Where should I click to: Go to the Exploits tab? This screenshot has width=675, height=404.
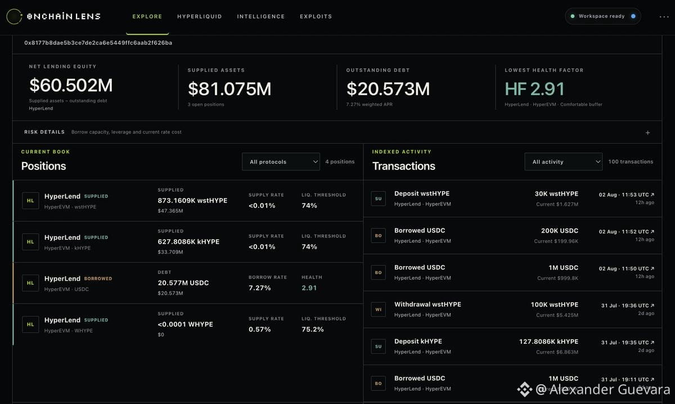pyautogui.click(x=316, y=17)
